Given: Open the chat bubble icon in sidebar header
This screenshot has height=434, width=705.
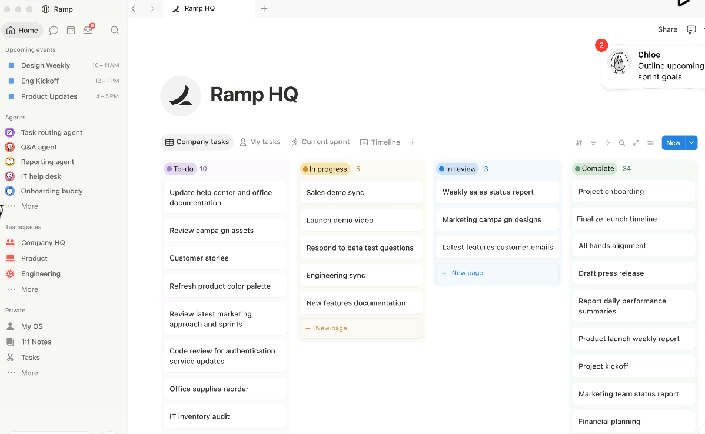Looking at the screenshot, I should click(54, 30).
